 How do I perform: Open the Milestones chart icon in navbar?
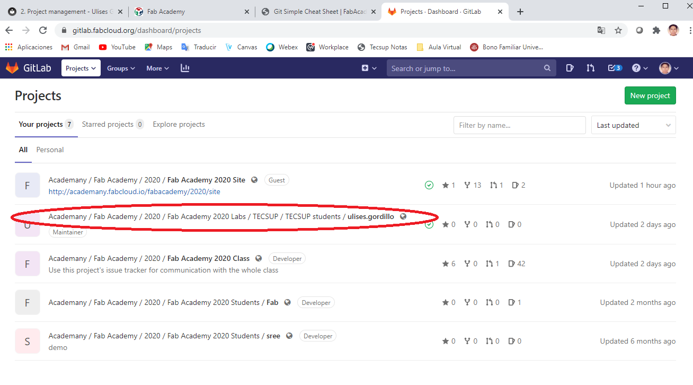tap(185, 68)
